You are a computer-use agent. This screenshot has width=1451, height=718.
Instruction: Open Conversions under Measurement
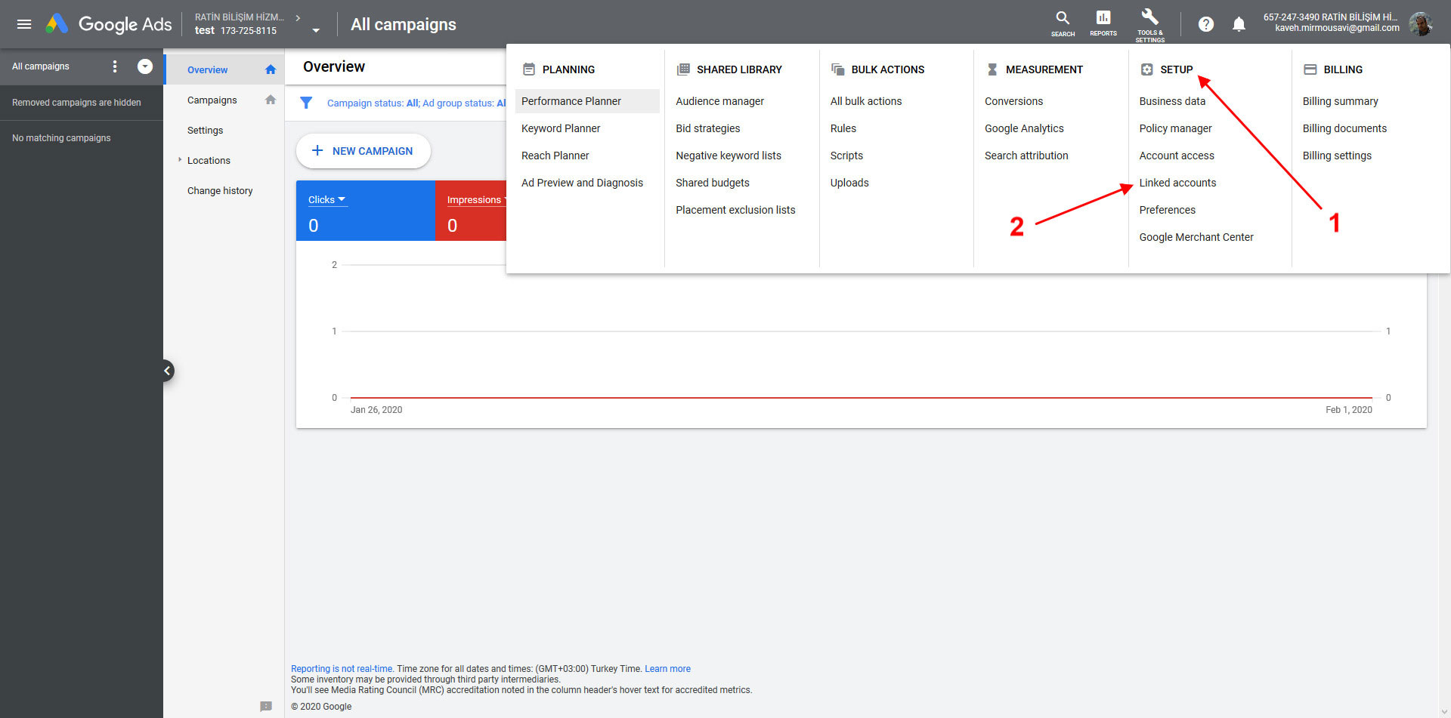pyautogui.click(x=1013, y=101)
